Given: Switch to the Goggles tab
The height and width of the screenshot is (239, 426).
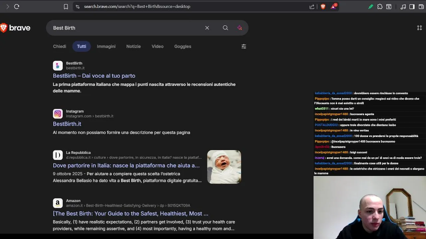Looking at the screenshot, I should (183, 46).
